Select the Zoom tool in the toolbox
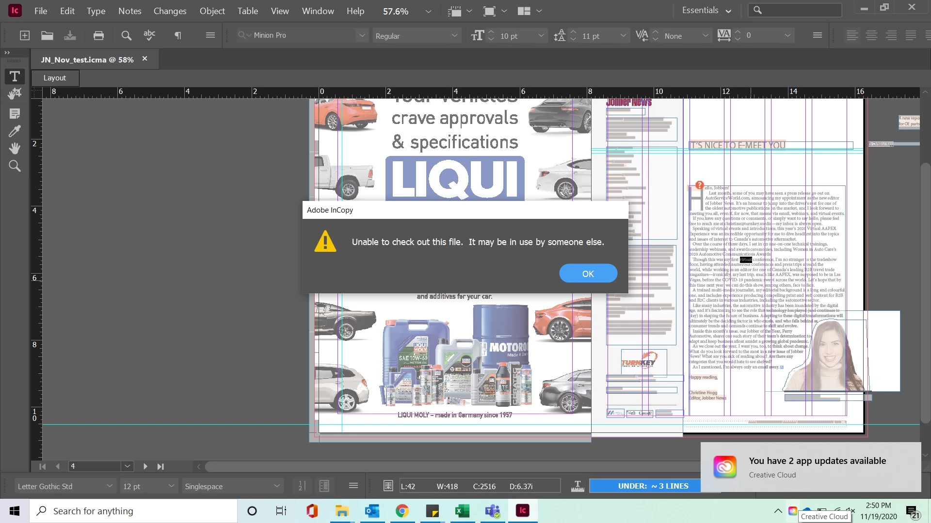The image size is (931, 523). [x=15, y=166]
